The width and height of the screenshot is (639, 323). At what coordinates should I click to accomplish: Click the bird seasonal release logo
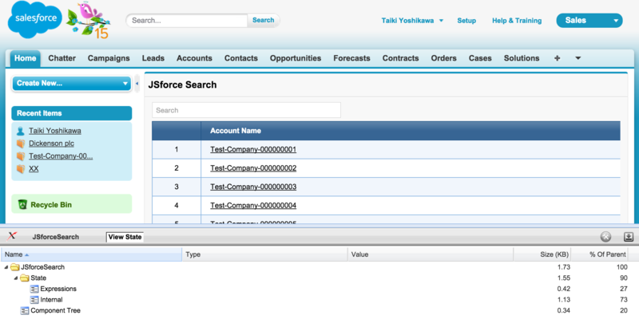click(88, 21)
